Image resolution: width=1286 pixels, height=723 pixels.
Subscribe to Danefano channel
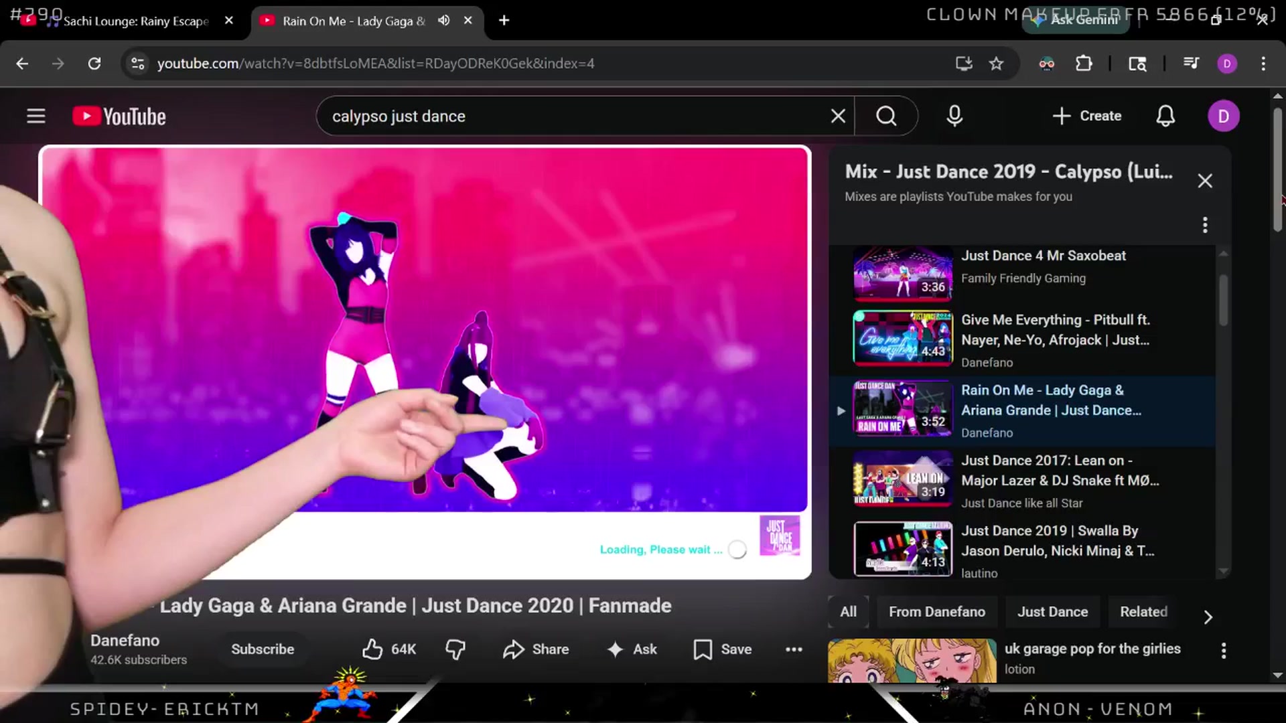click(263, 649)
